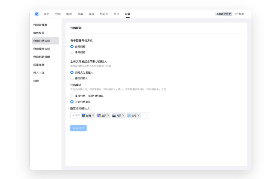
Task: Click 张明's avatar icon in confirmer field
Action: [x=83, y=115]
